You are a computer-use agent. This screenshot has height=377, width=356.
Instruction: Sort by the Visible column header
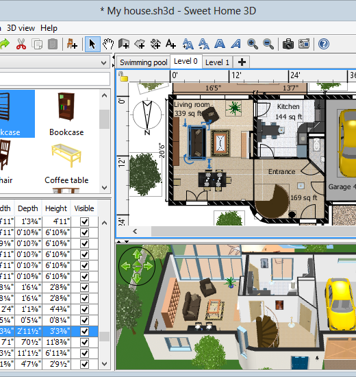click(84, 208)
